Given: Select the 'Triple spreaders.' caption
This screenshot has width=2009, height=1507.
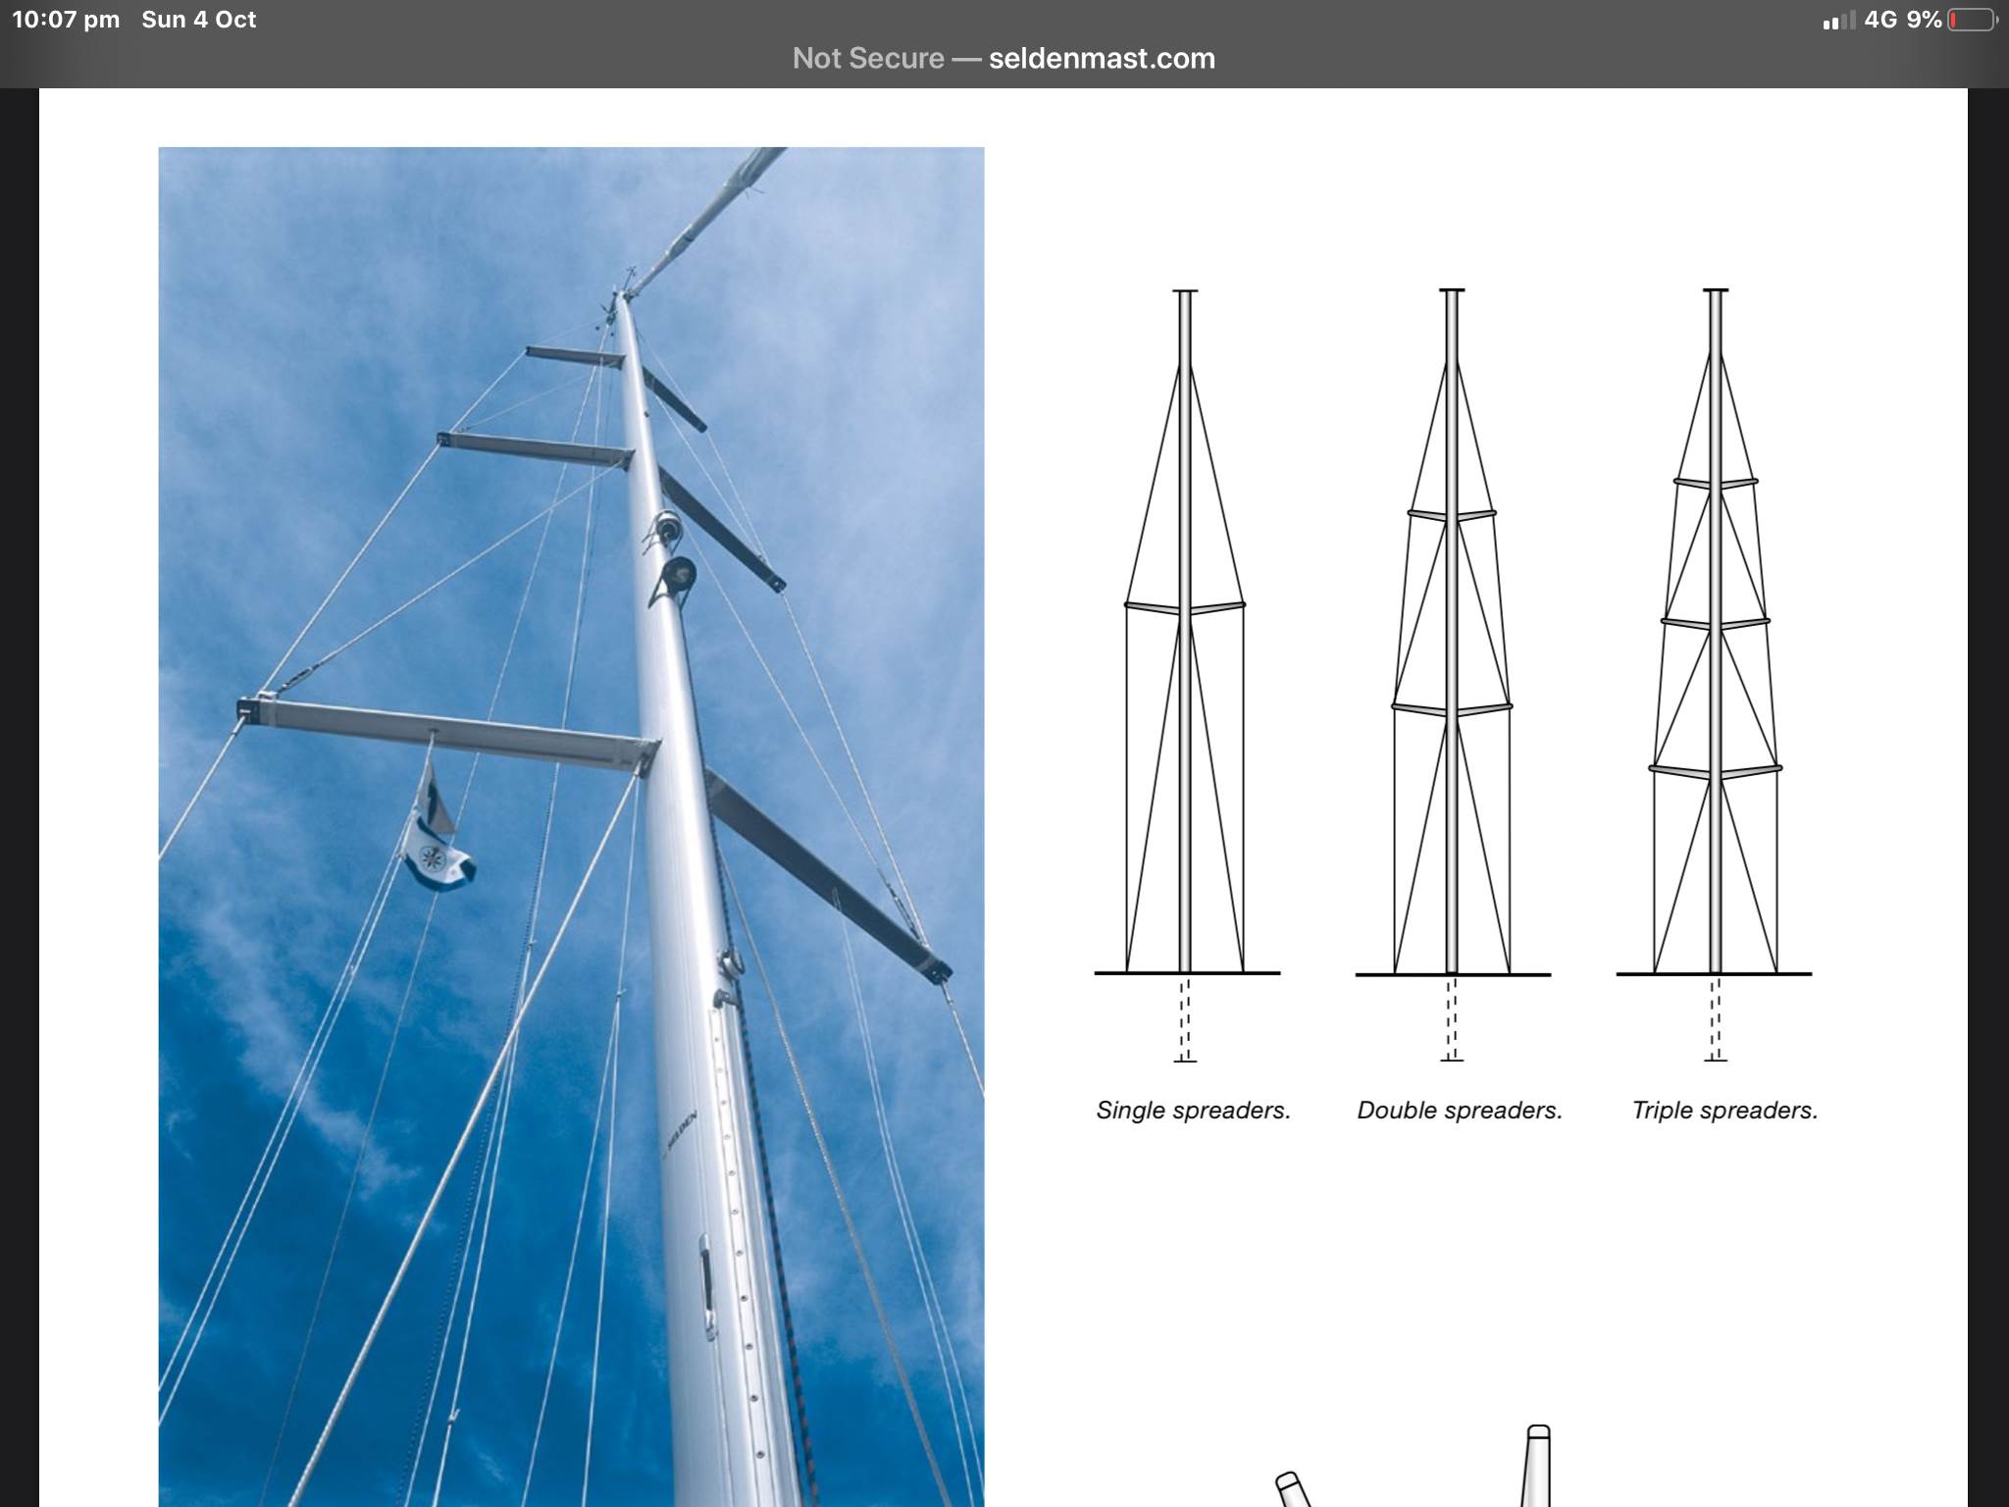Looking at the screenshot, I should (x=1724, y=1111).
